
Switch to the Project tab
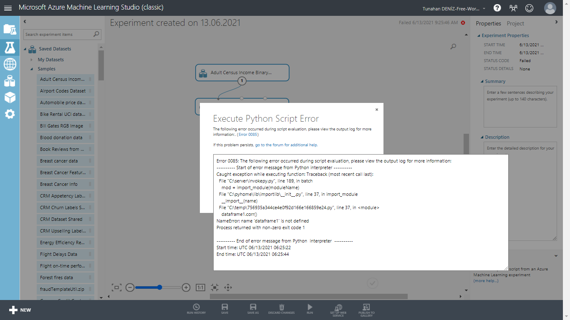pos(515,23)
